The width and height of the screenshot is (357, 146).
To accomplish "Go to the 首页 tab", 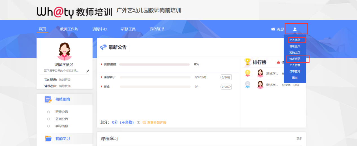I will [x=42, y=29].
